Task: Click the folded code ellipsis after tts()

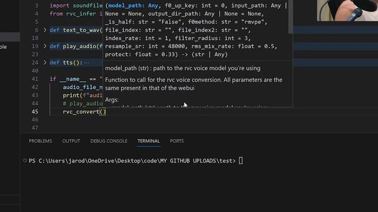Action: [x=87, y=63]
